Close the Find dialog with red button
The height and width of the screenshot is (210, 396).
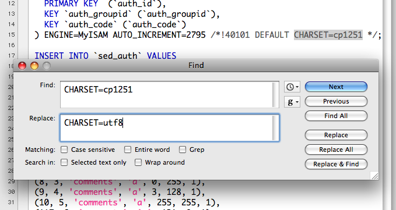click(22, 66)
